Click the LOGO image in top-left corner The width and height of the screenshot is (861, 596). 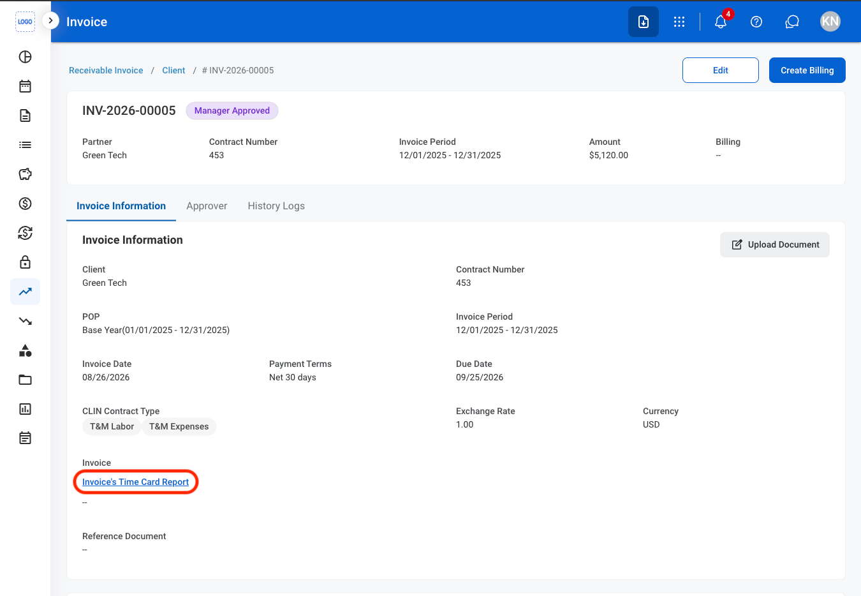[x=25, y=22]
